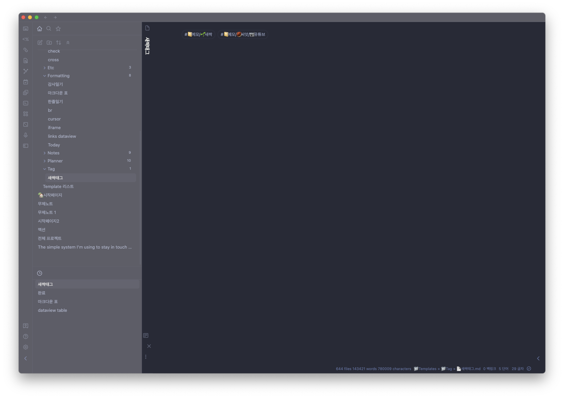Create a new note with the pencil icon
Viewport: 564px width, 398px height.
point(40,43)
